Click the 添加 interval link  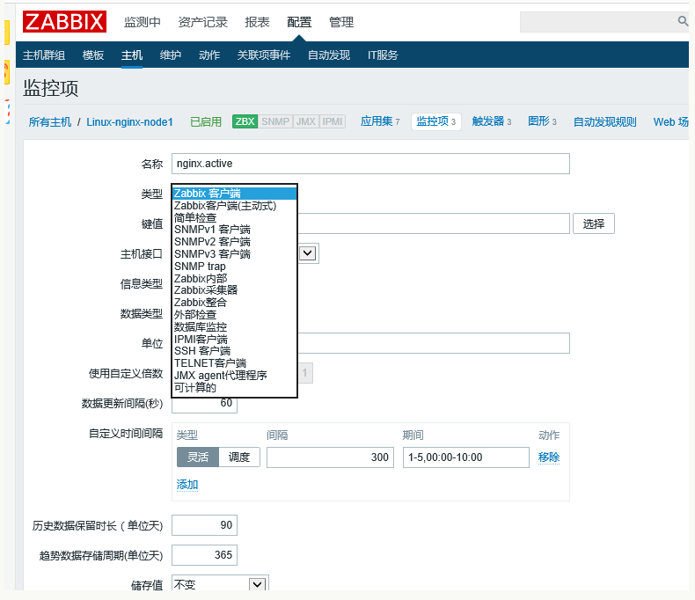click(x=187, y=485)
